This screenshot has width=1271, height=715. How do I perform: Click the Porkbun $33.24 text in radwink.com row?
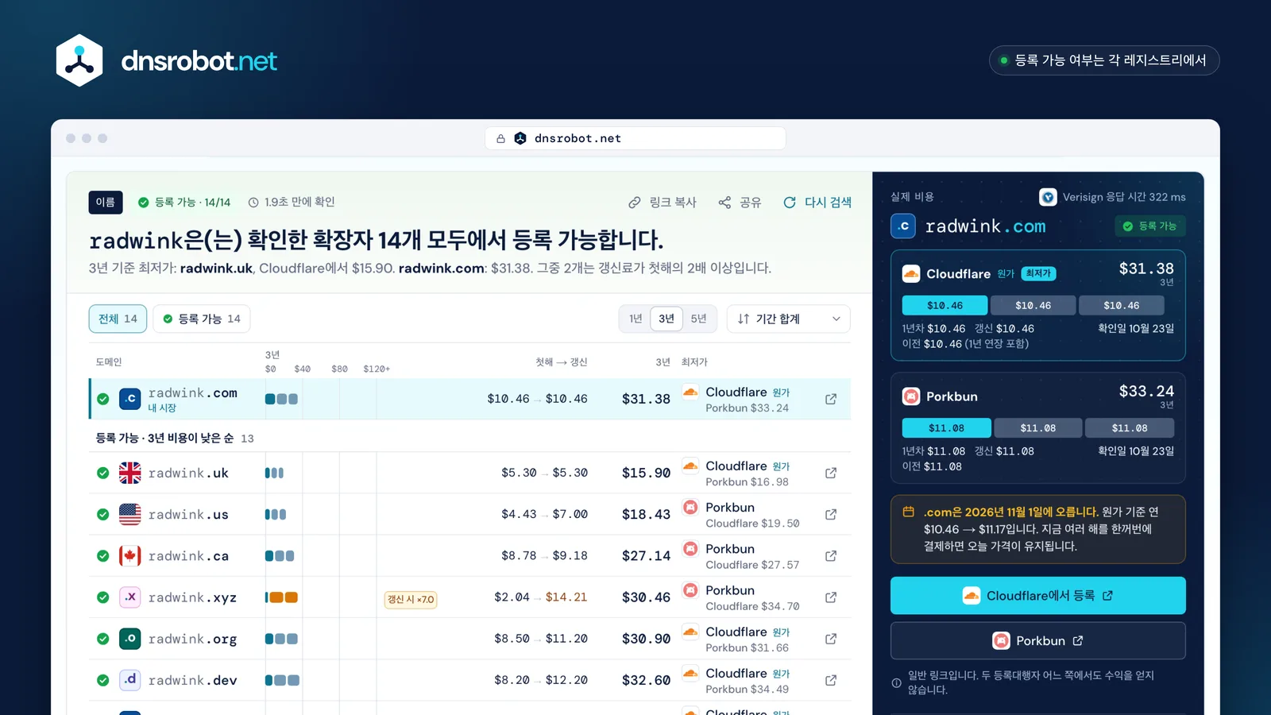748,408
